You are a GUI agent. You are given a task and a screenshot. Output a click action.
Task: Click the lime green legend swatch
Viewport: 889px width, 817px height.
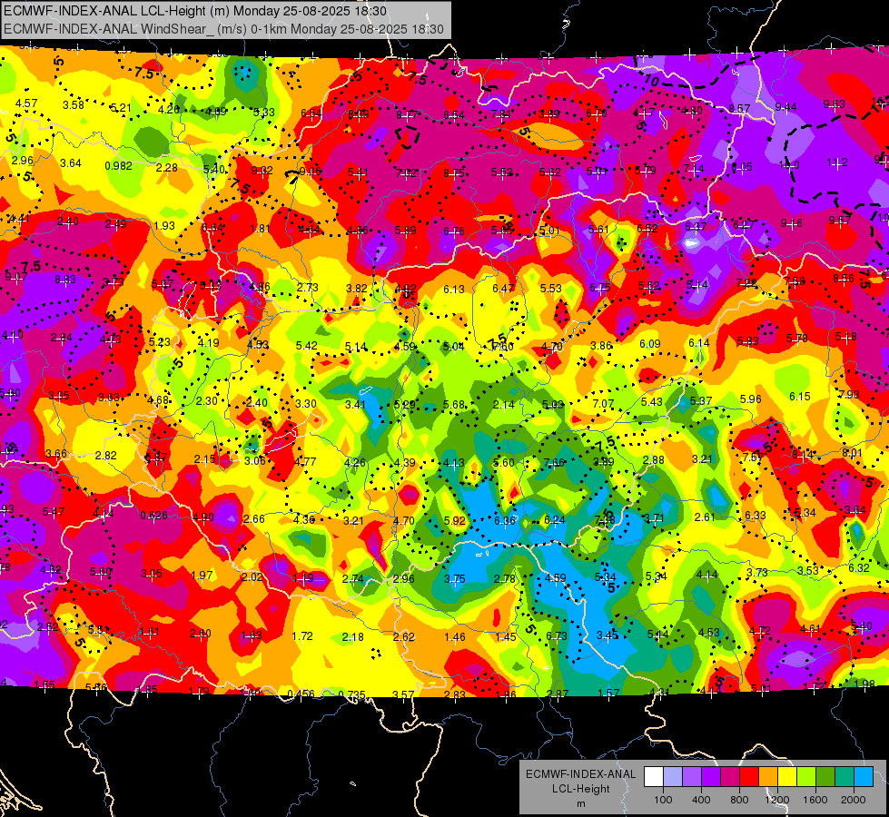tap(806, 777)
